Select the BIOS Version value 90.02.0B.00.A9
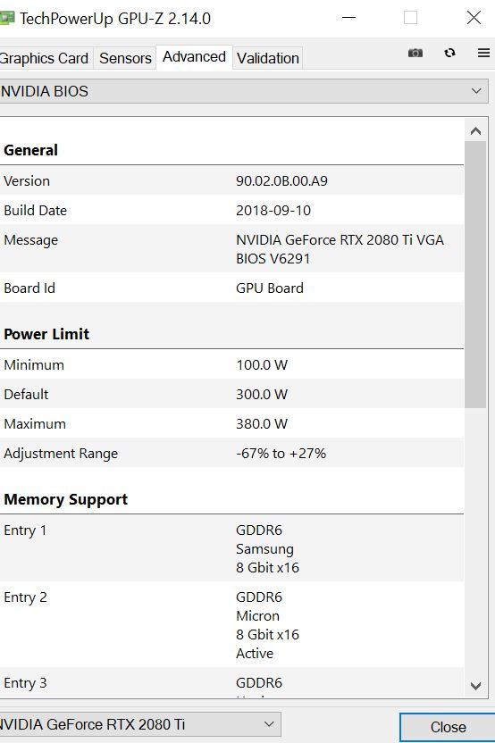The image size is (495, 743). [281, 181]
